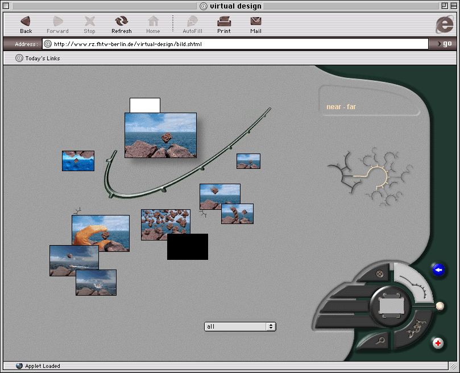Click the red plus round button

coord(438,343)
